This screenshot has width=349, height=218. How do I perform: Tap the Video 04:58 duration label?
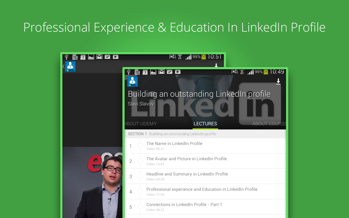pyautogui.click(x=155, y=179)
